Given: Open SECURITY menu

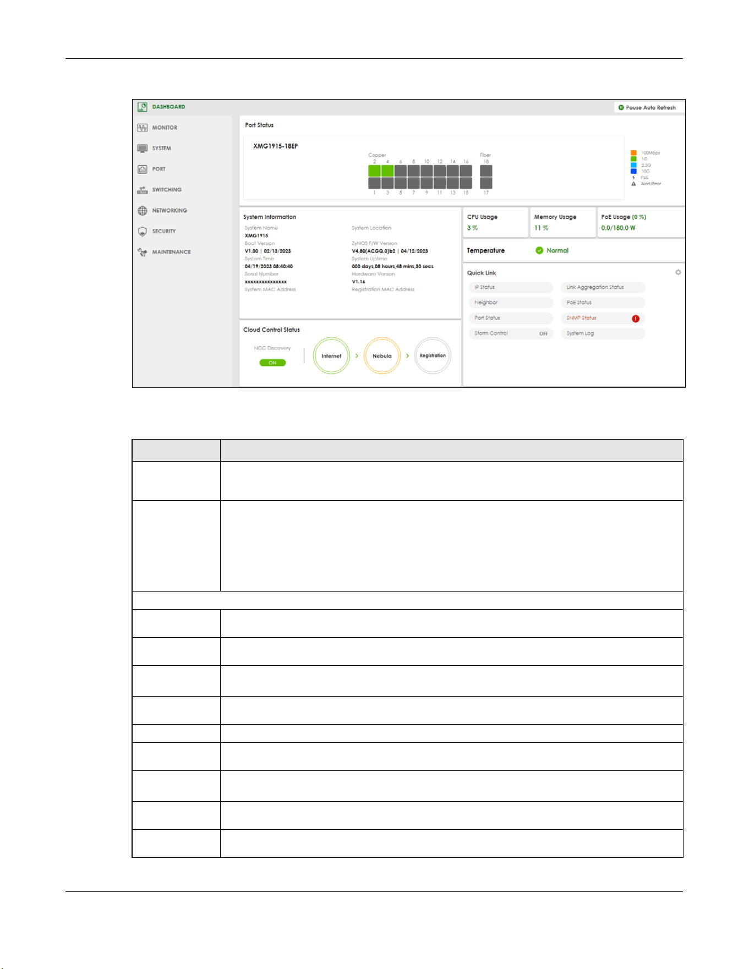Looking at the screenshot, I should (164, 232).
